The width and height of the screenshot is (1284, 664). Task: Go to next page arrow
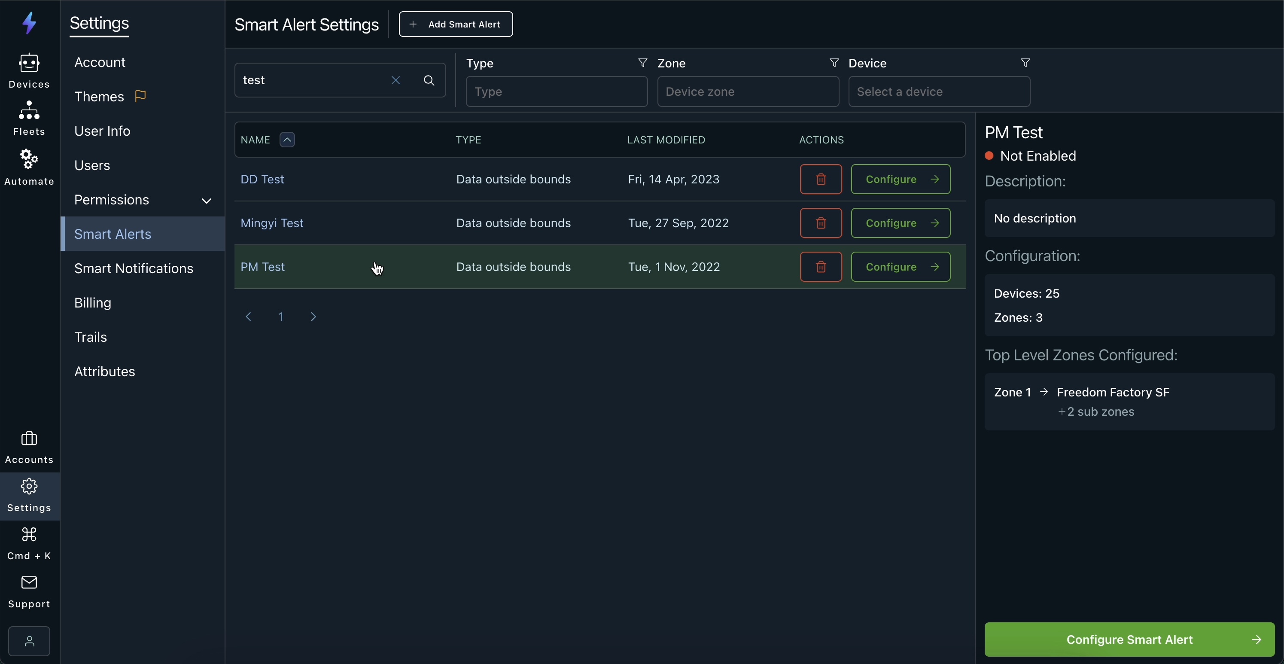pyautogui.click(x=313, y=317)
